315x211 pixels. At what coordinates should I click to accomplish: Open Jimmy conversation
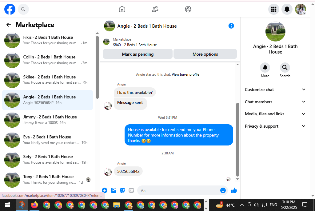pos(47,120)
